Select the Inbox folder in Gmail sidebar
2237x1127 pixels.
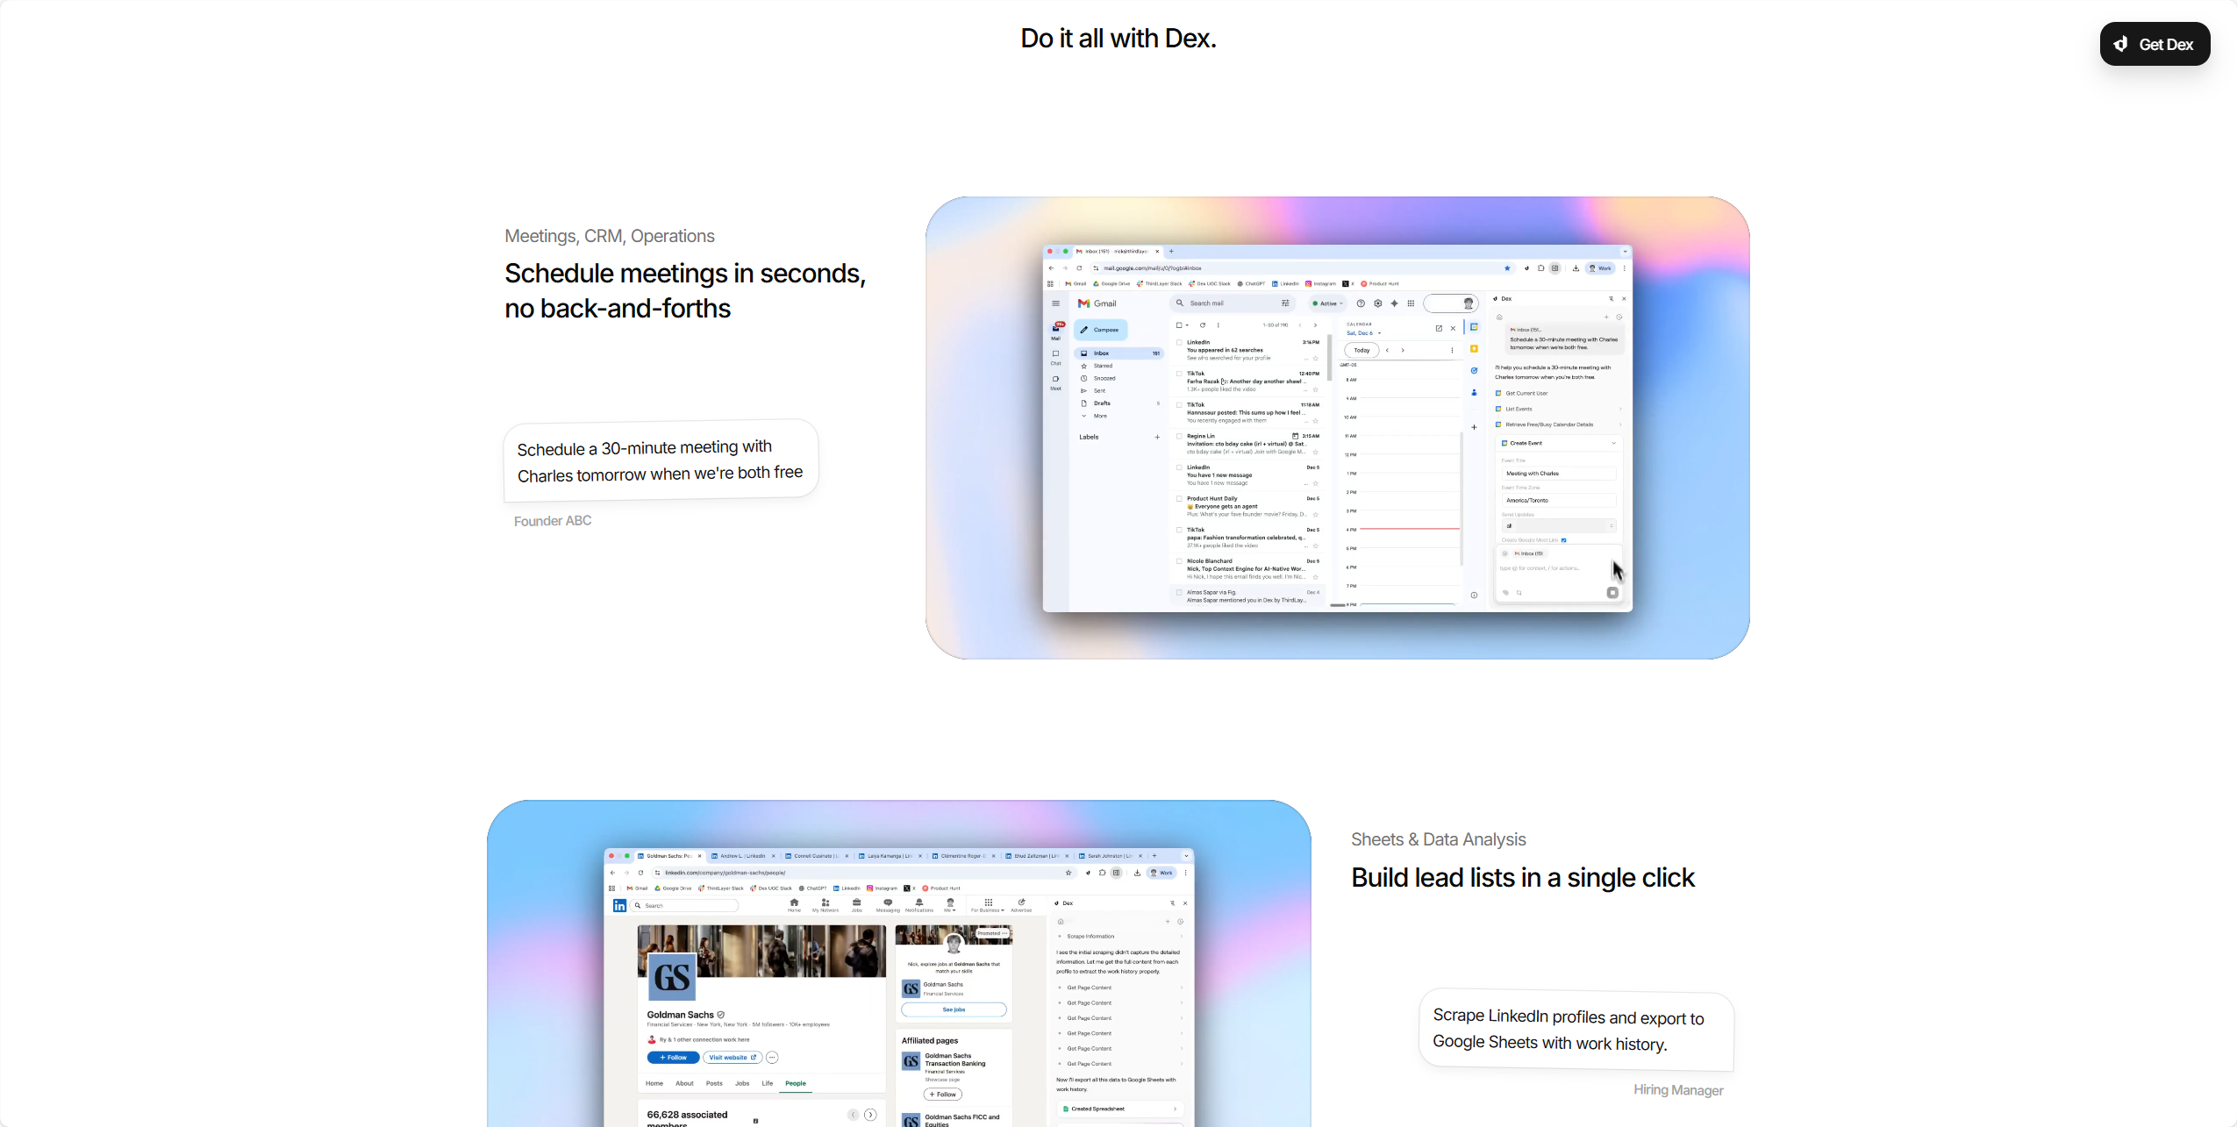(x=1119, y=353)
